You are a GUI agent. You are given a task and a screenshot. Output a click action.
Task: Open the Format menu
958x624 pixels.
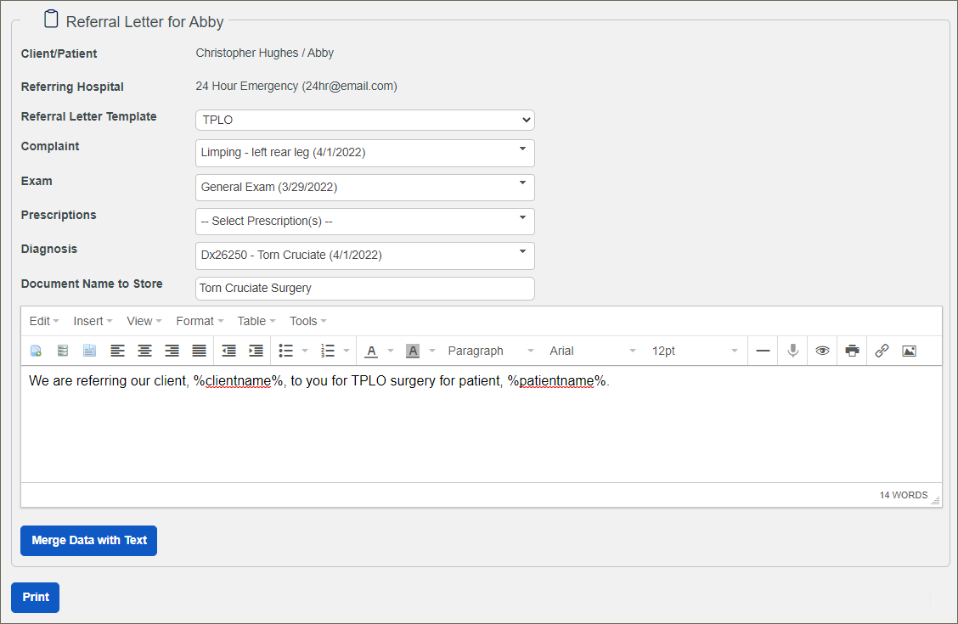[x=200, y=321]
